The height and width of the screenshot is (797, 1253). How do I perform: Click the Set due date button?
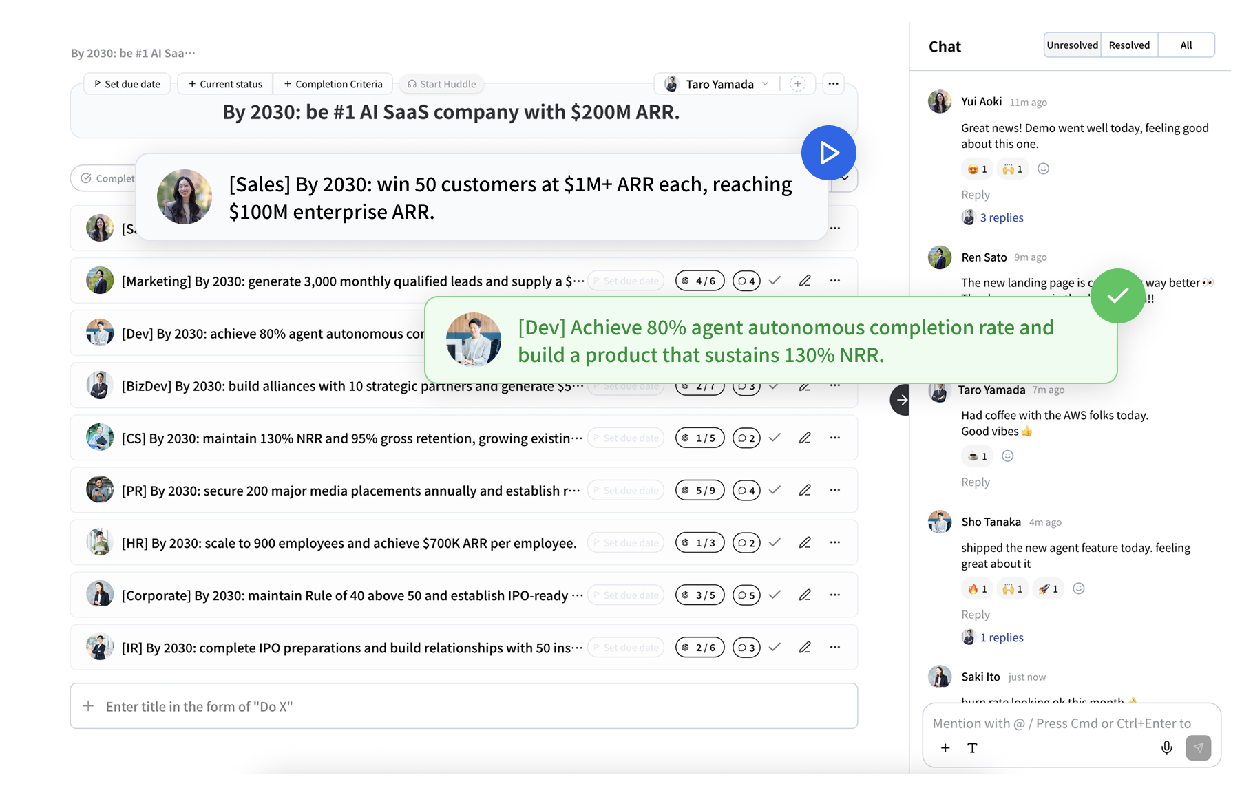point(127,84)
